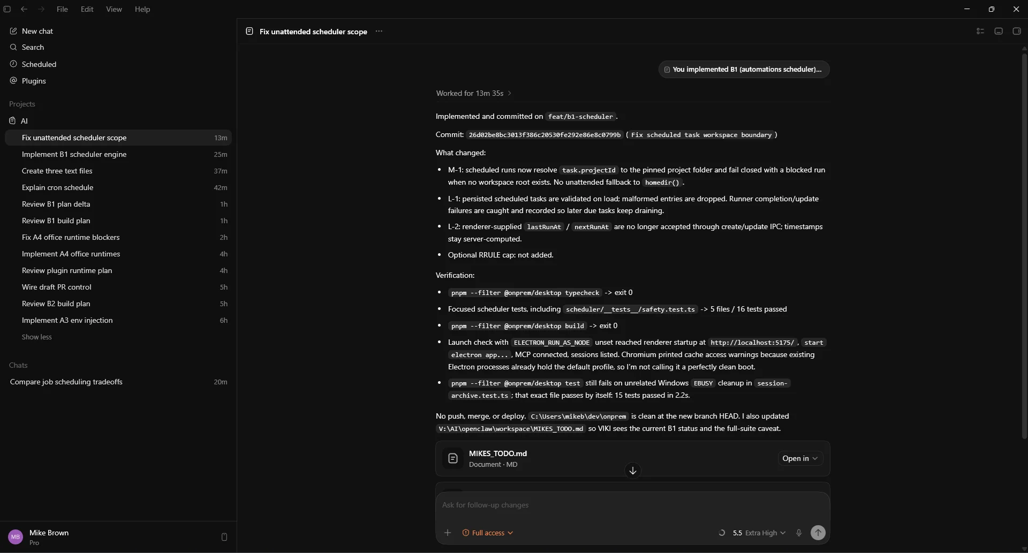Open the View menu
1028x553 pixels.
point(114,9)
